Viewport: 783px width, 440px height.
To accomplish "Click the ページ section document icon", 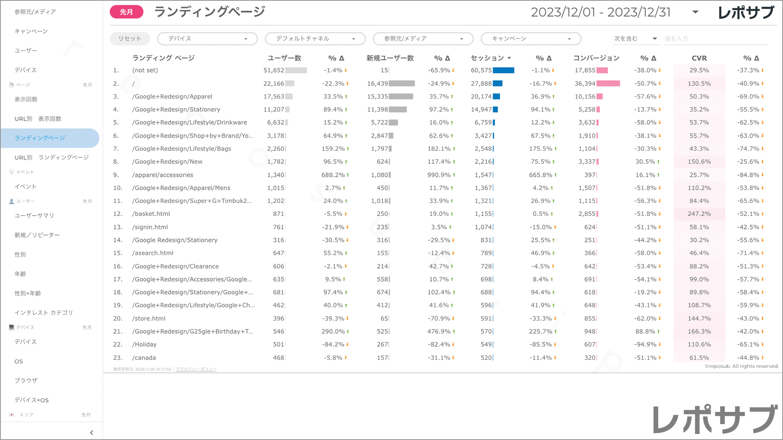I will pyautogui.click(x=11, y=85).
